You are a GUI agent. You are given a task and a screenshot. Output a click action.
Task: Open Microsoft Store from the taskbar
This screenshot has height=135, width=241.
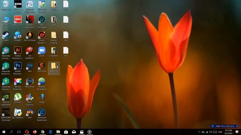click(x=66, y=132)
